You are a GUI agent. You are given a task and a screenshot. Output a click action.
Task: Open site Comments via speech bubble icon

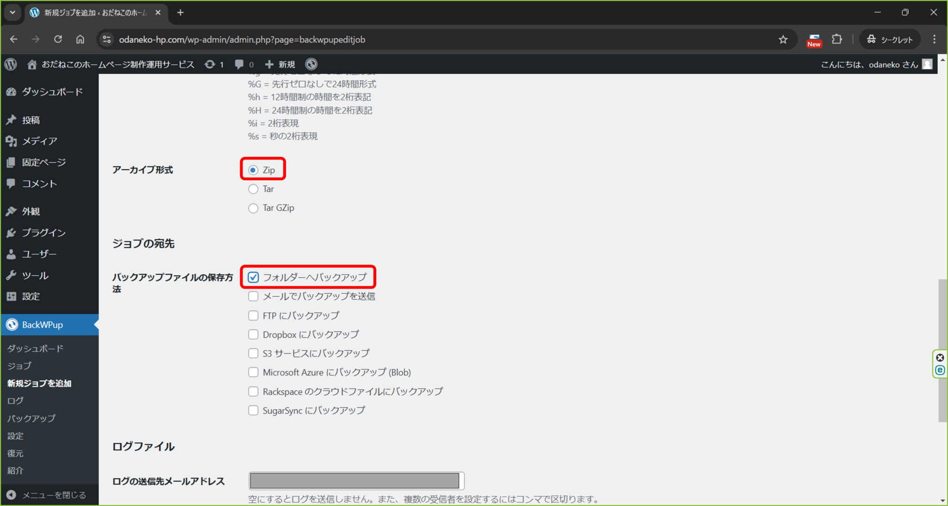(x=12, y=184)
